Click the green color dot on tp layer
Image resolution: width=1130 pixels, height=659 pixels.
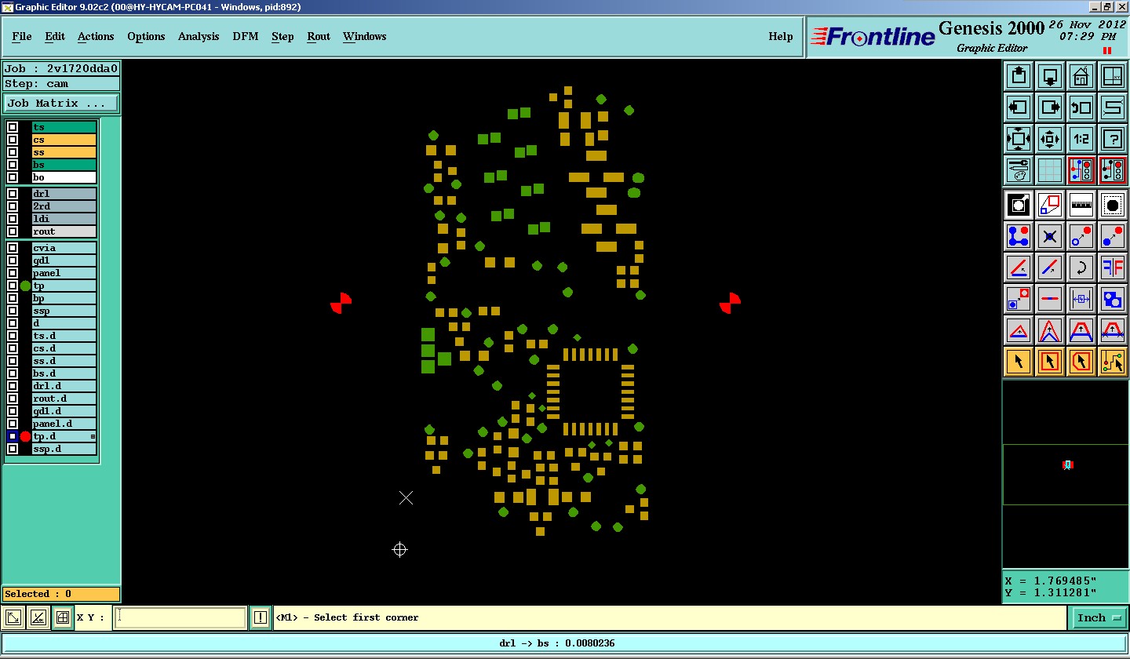tap(25, 286)
